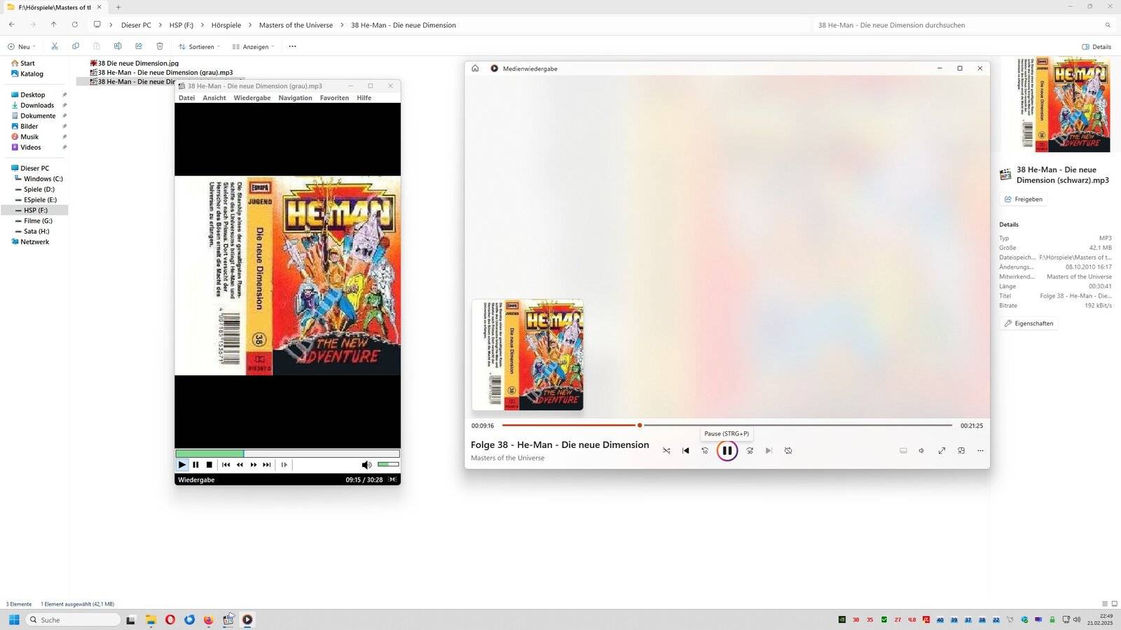Go to previous track in Medienwiedergabe

tap(686, 451)
